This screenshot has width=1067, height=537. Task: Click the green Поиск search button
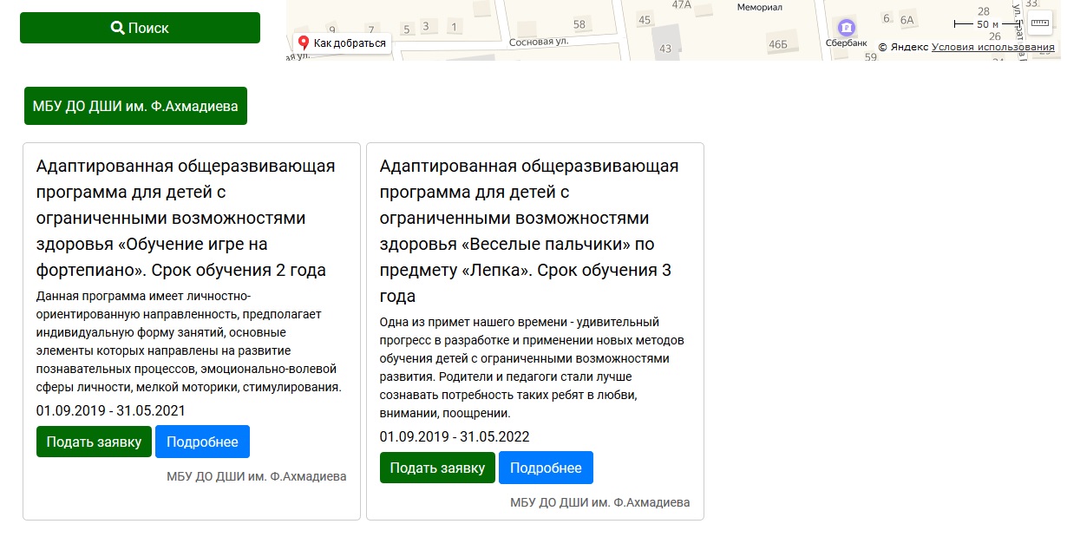point(140,28)
